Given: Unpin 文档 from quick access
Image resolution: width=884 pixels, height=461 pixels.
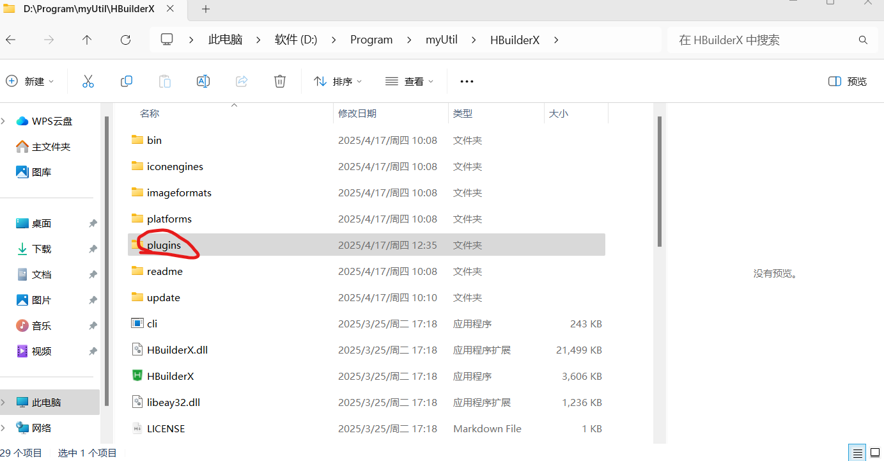Looking at the screenshot, I should [93, 274].
